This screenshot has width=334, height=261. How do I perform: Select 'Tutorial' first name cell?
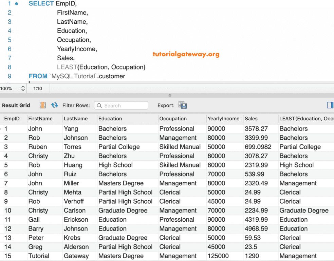tap(39, 256)
